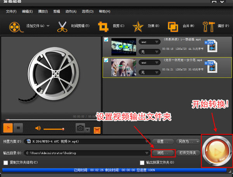Click the stop button in preview controls
The image size is (233, 177).
(x=19, y=128)
